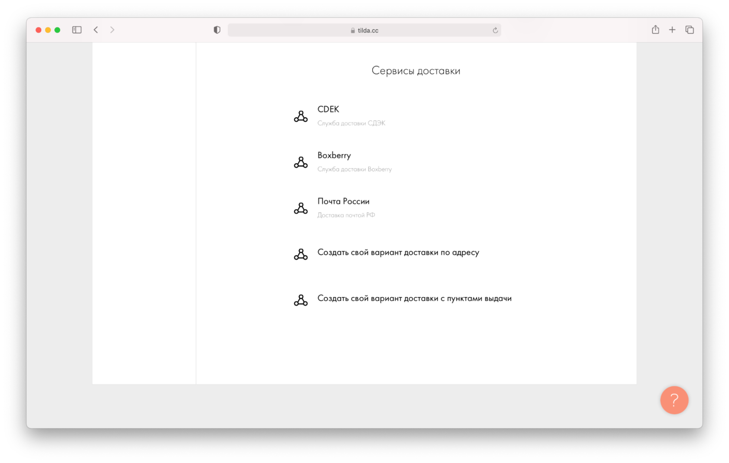The image size is (729, 463).
Task: Choose Создать свой вариант доставки по адресу
Action: point(398,252)
